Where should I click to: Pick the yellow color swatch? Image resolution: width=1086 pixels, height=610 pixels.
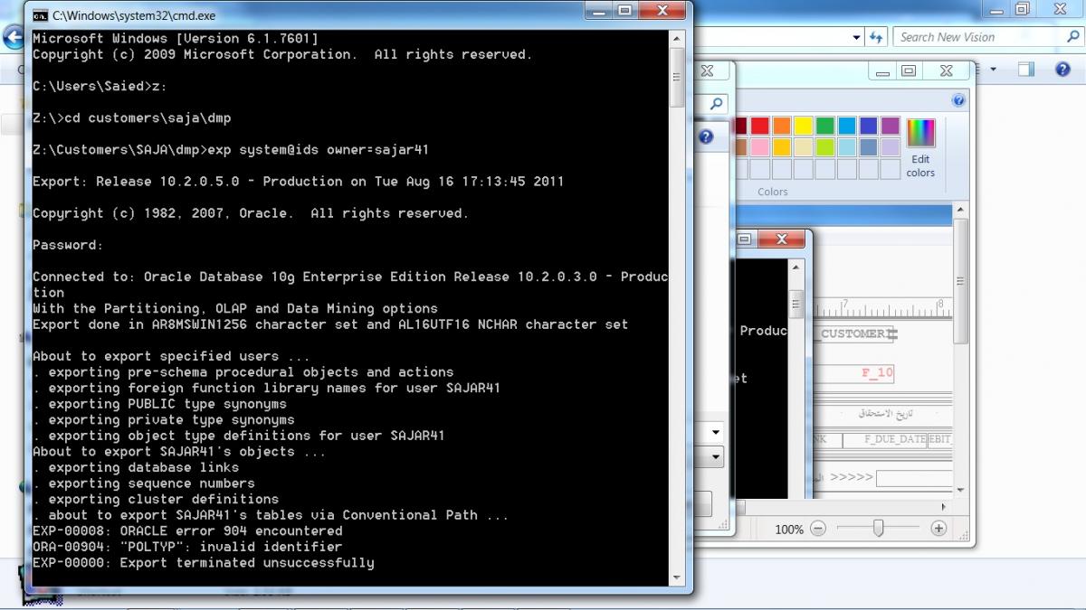pos(804,126)
